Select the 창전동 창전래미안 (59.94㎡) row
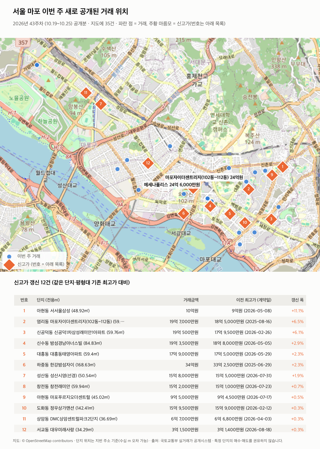Viewport: 320px width, 449px height. pyautogui.click(x=160, y=387)
